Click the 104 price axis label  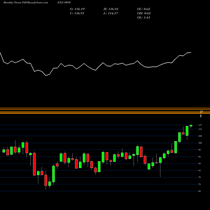coord(200,143)
